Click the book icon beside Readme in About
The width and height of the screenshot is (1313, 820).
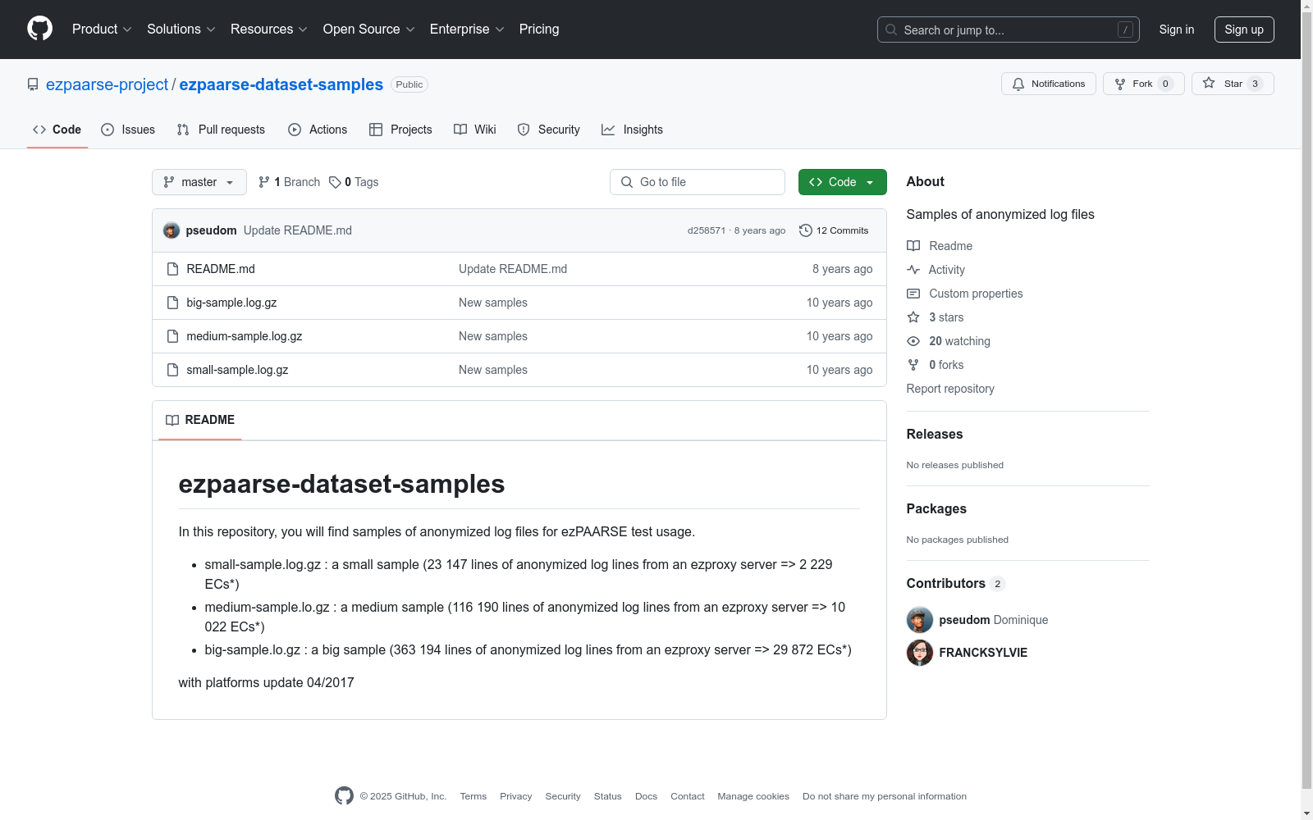pos(913,246)
